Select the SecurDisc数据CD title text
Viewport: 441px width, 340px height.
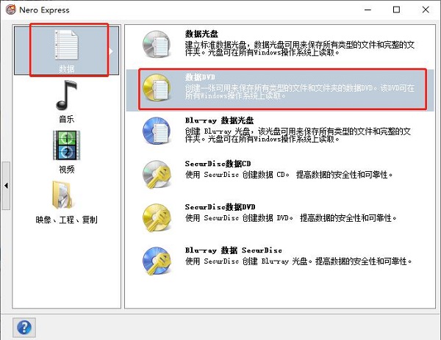click(x=218, y=164)
